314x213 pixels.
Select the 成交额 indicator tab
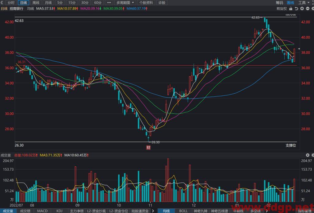(x=25, y=211)
